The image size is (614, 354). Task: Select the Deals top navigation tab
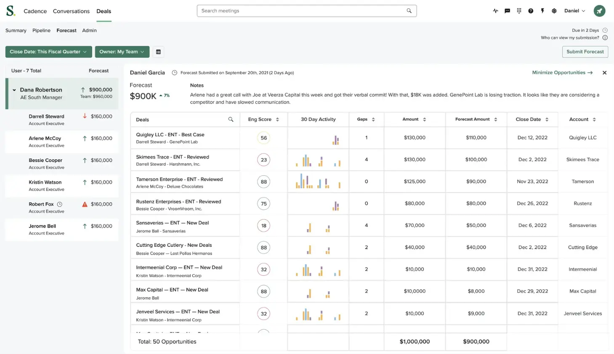(x=104, y=11)
